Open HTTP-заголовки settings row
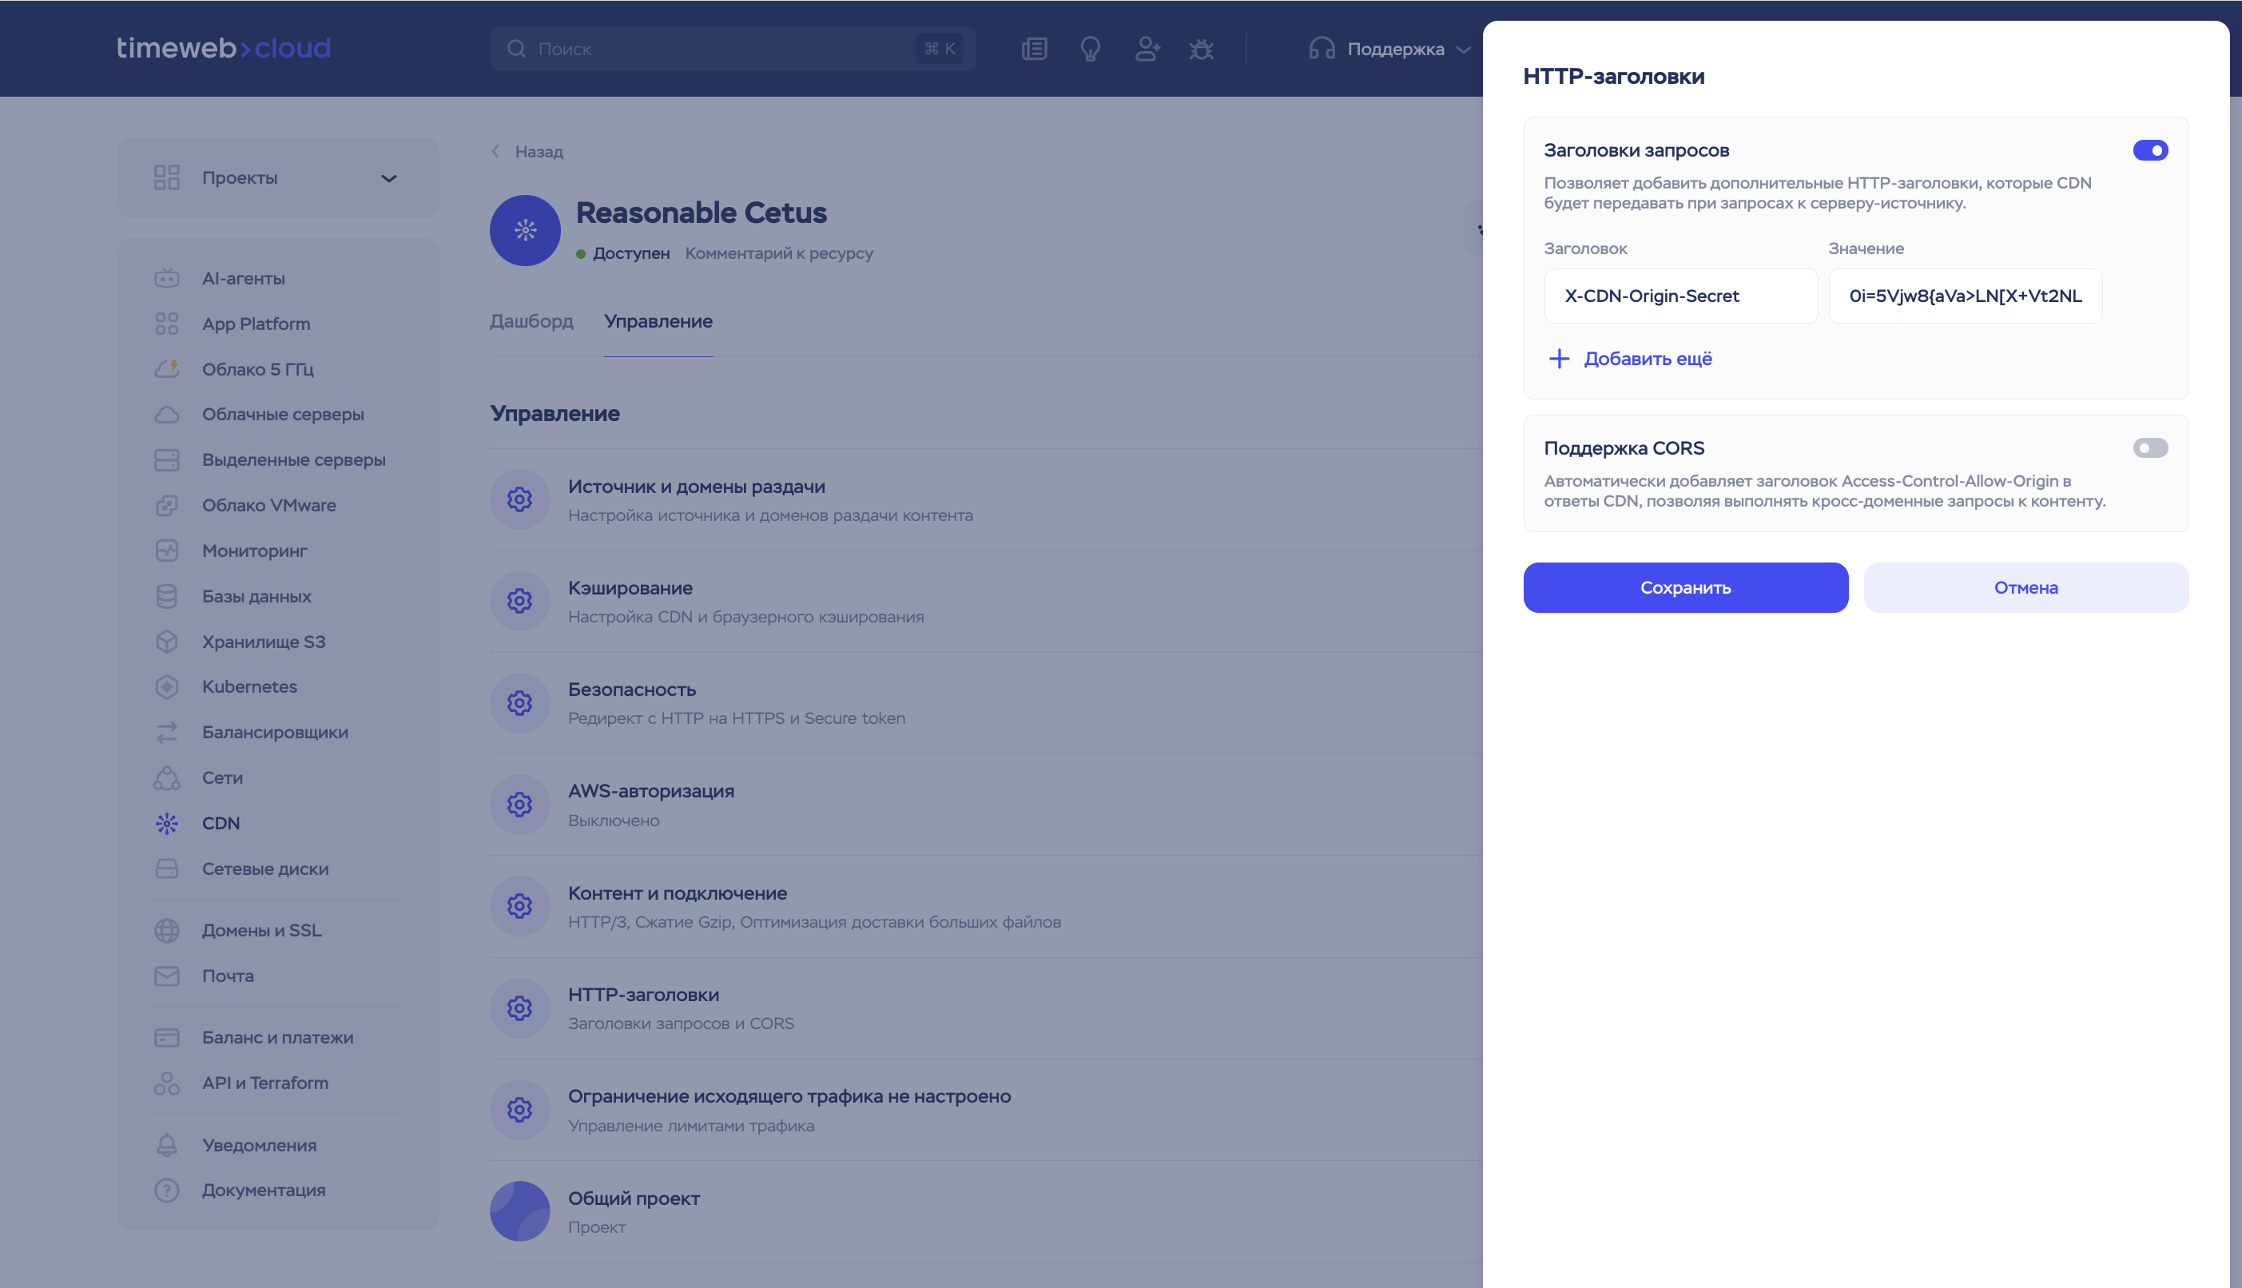This screenshot has width=2242, height=1288. tap(985, 1008)
